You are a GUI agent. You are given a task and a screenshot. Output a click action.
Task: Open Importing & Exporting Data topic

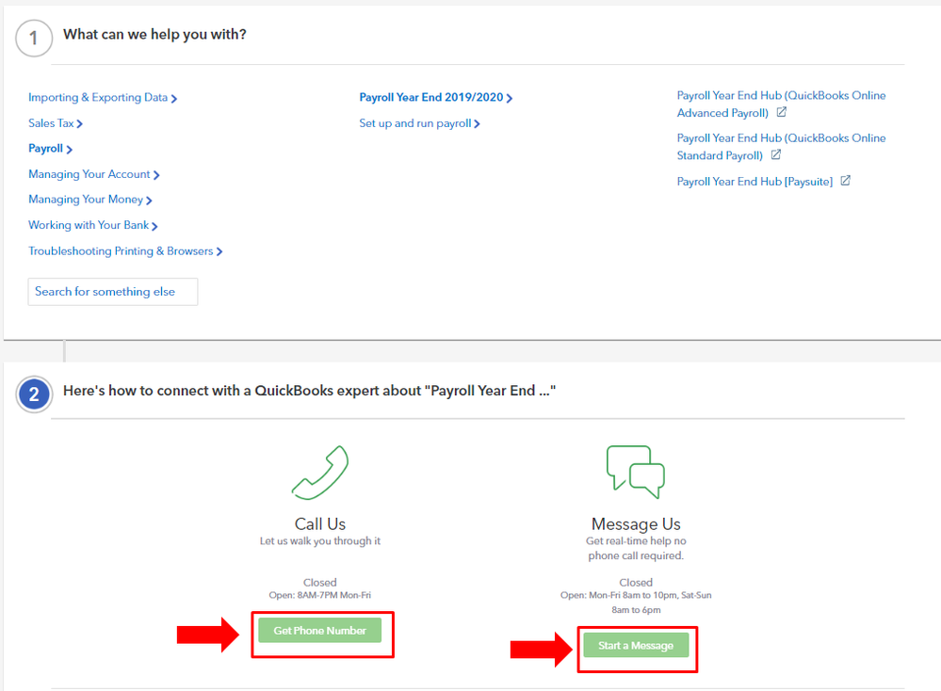click(103, 97)
